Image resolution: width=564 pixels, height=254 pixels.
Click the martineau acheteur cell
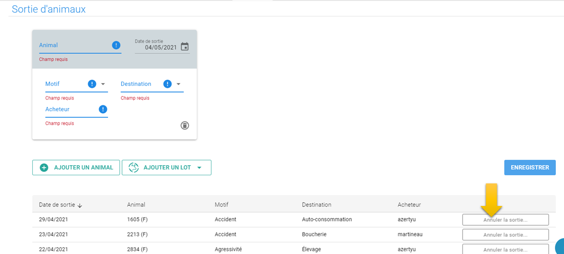coord(410,234)
